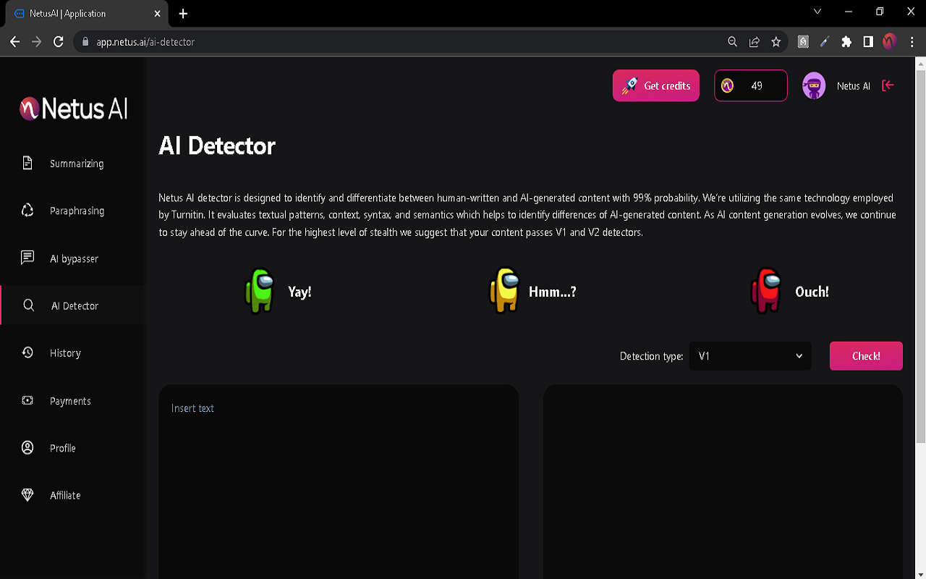Screen dimensions: 926x579
Task: Open the Profile page
Action: pyautogui.click(x=62, y=448)
